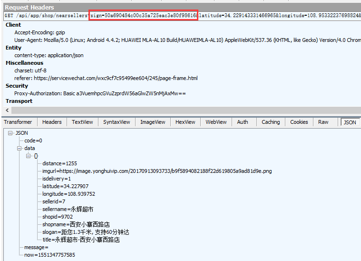361x261 pixels.
Task: Select the Client header group
Action: 13,25
